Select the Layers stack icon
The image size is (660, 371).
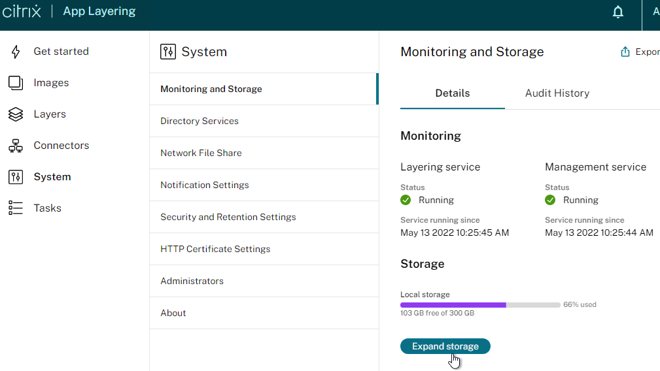click(x=16, y=114)
